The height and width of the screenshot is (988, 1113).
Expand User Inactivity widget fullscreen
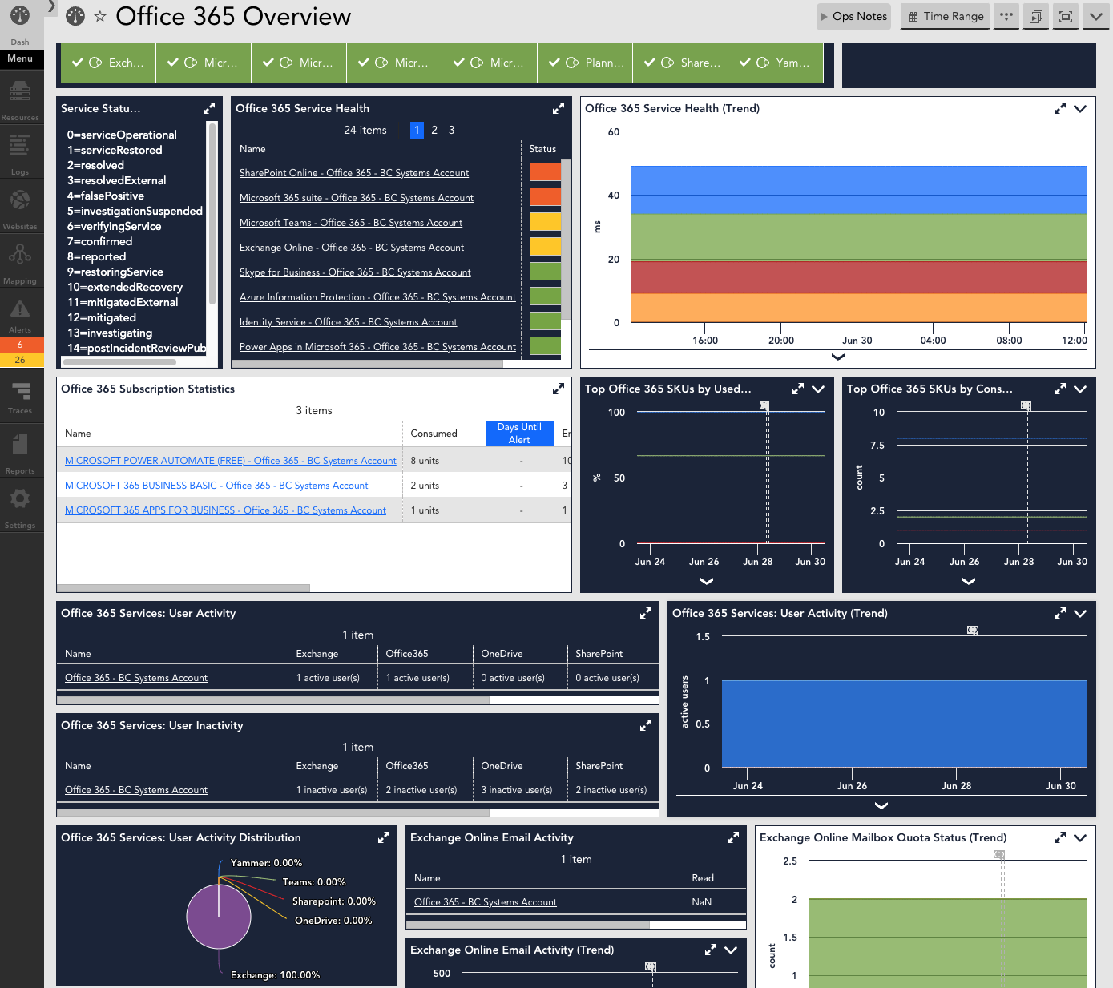pos(645,725)
